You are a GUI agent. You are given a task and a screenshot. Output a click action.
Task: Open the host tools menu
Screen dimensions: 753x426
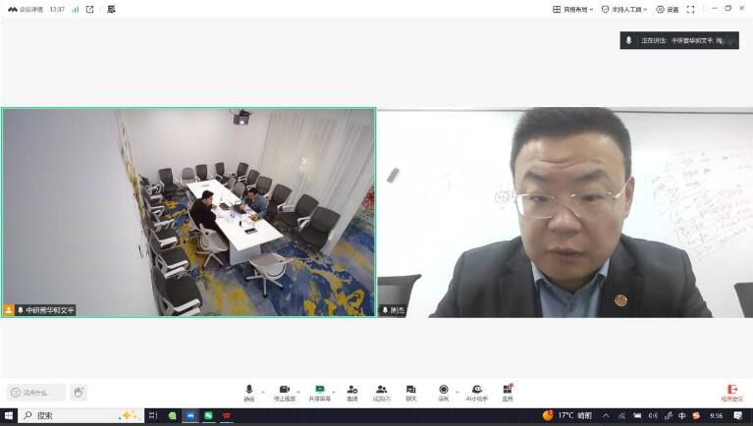tap(625, 9)
